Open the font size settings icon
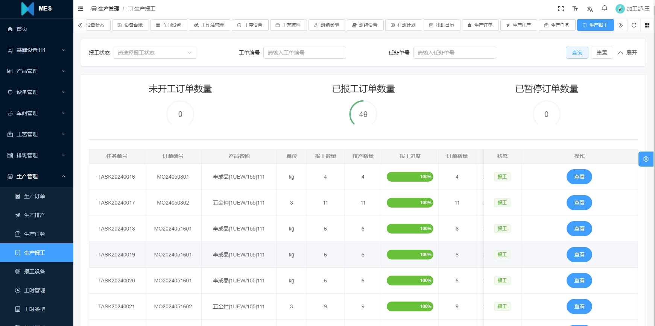 (x=575, y=9)
